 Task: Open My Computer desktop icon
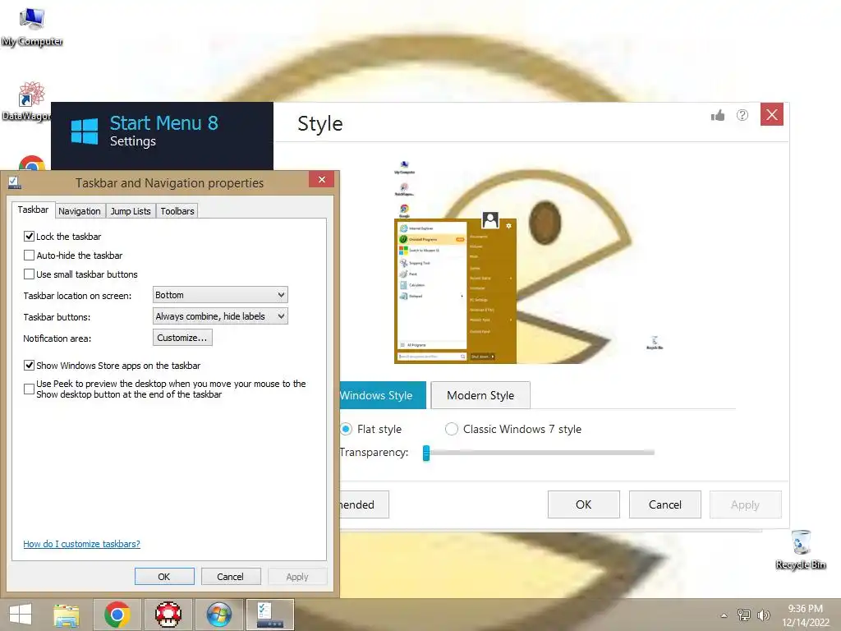(x=32, y=27)
